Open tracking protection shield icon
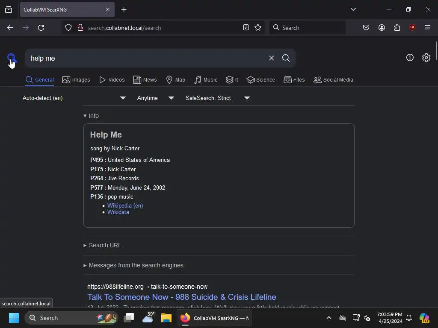 pos(68,28)
